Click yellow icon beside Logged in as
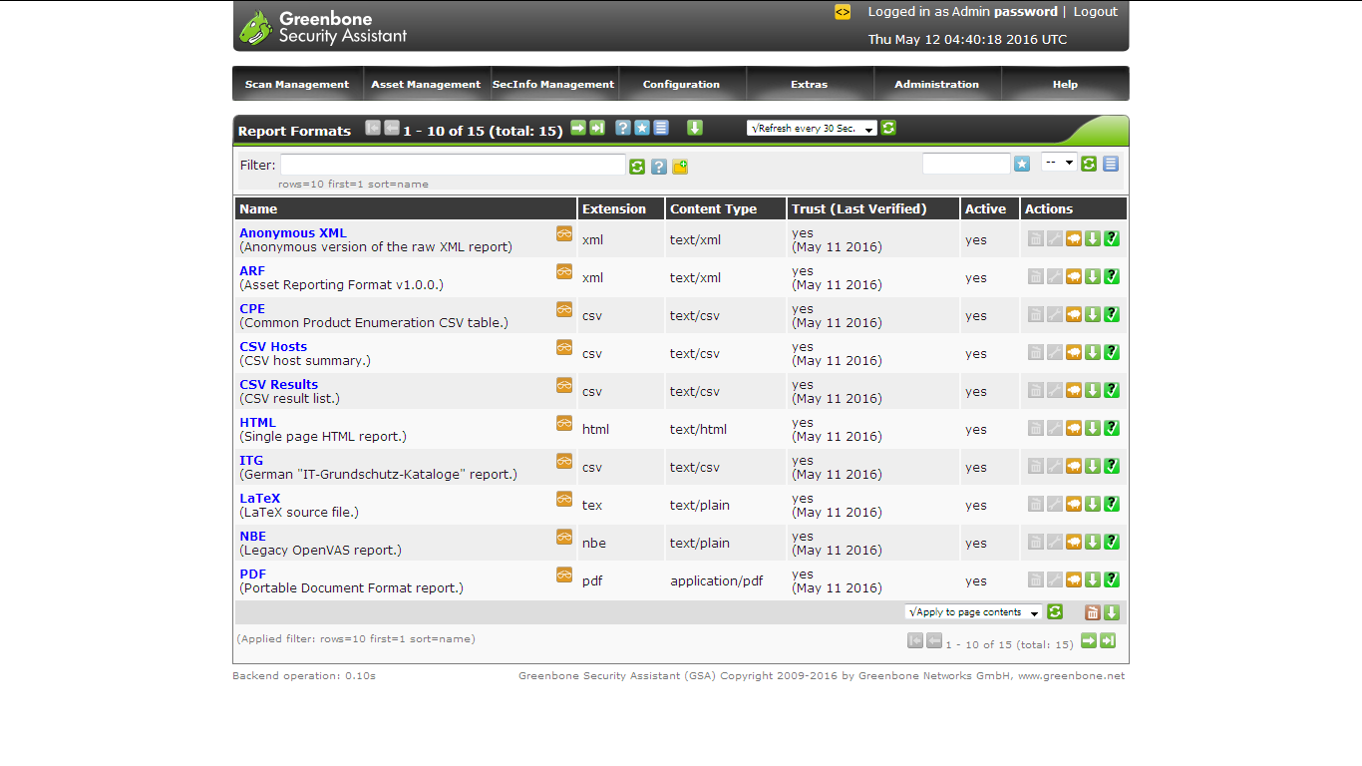Image resolution: width=1362 pixels, height=766 pixels. point(843,12)
